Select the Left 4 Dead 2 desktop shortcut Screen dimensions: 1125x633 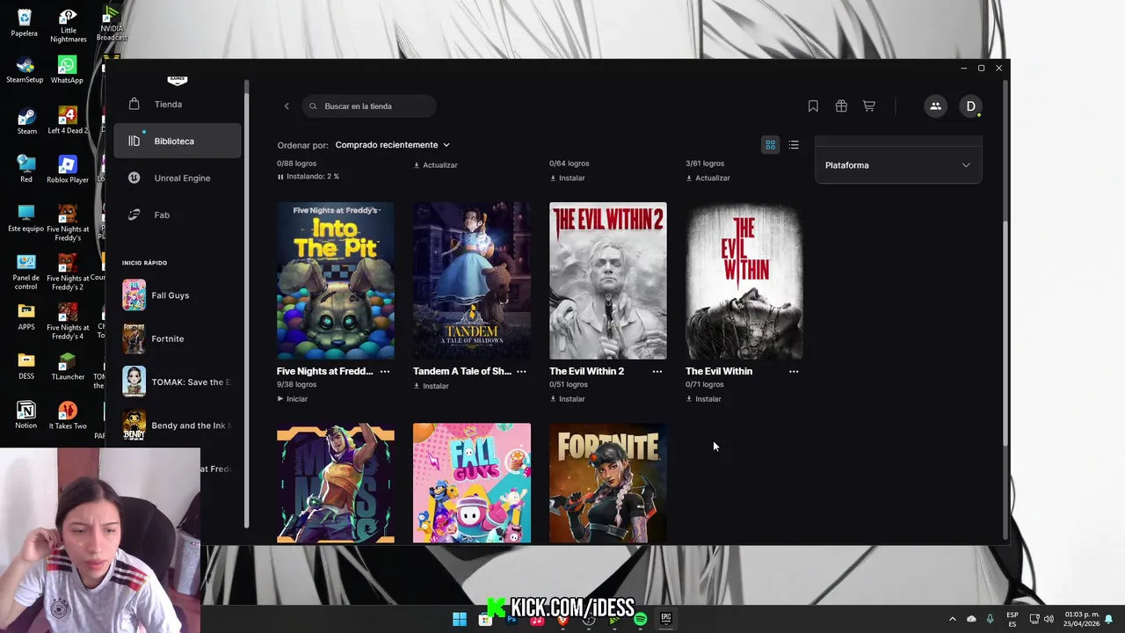pyautogui.click(x=68, y=121)
